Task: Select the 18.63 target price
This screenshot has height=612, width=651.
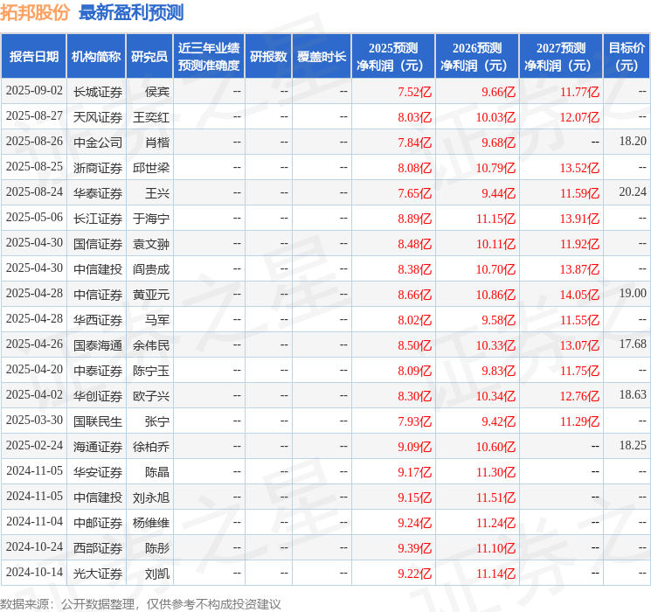Action: pos(633,394)
